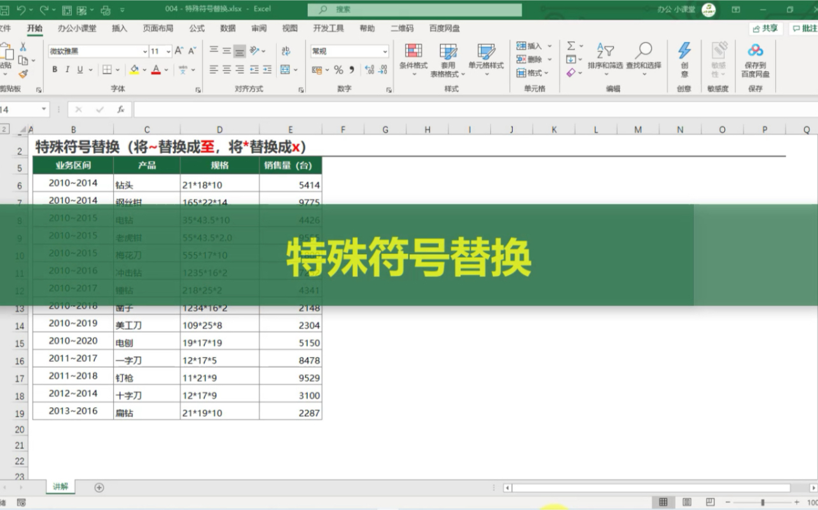This screenshot has height=510, width=818.
Task: Click 删除 cells button
Action: tap(534, 60)
